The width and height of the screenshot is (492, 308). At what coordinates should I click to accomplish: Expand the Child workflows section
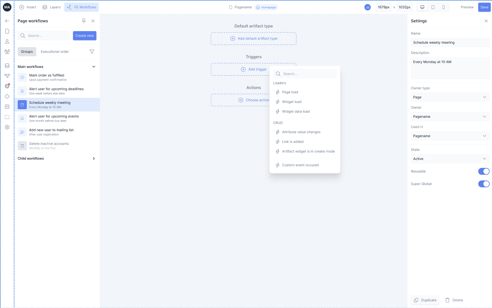(x=93, y=158)
